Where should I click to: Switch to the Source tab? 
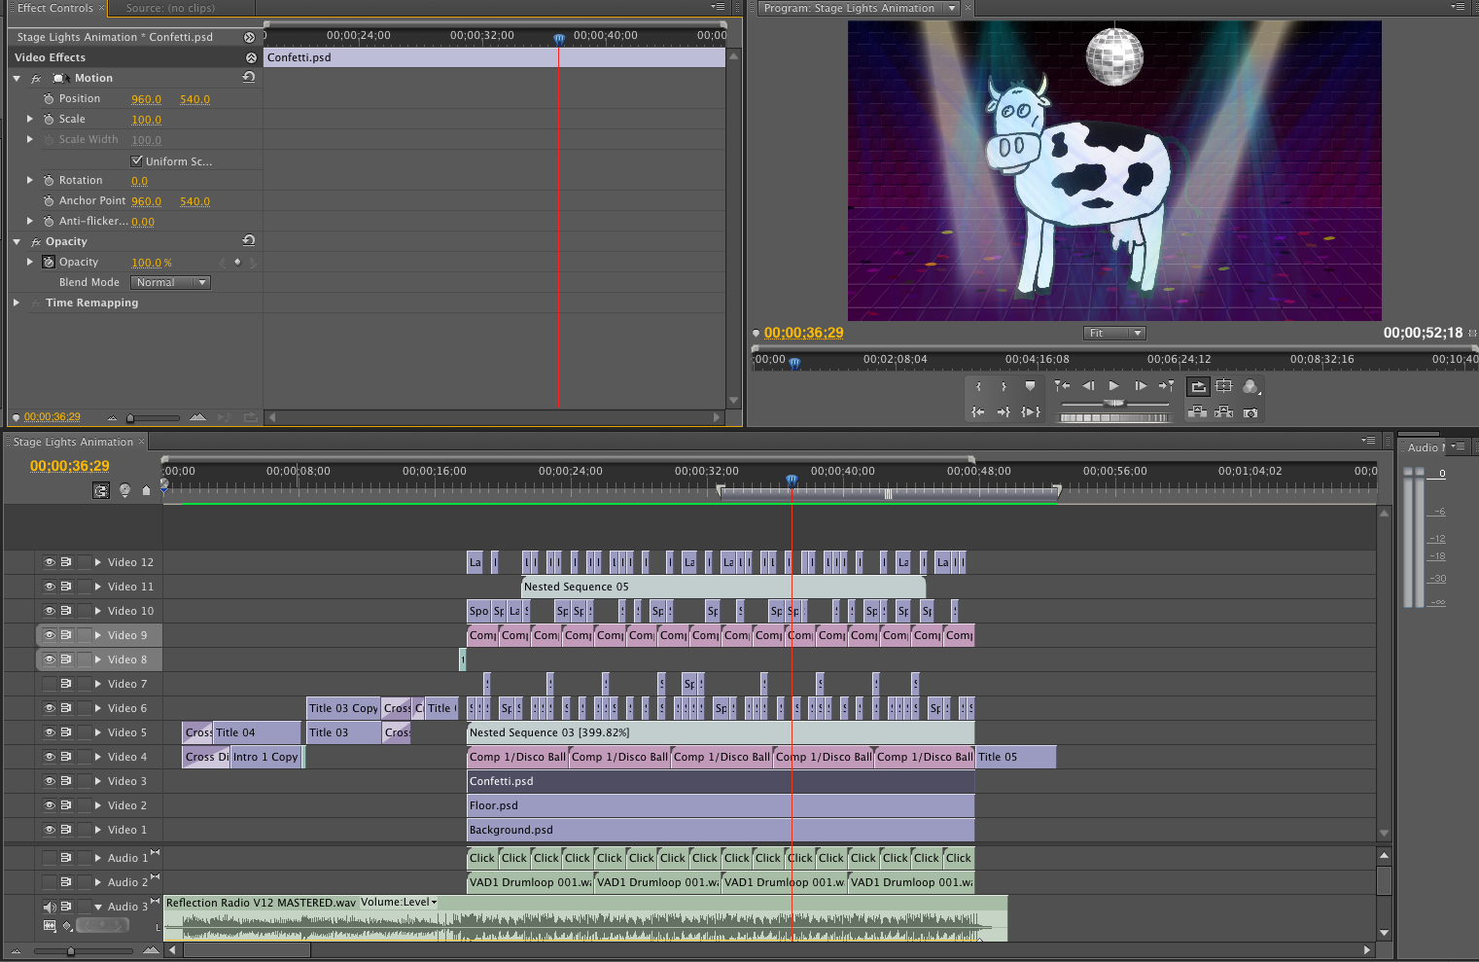pos(170,8)
